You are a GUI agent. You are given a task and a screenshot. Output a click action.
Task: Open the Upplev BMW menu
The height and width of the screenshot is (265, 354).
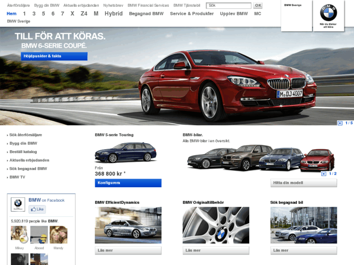pos(234,14)
